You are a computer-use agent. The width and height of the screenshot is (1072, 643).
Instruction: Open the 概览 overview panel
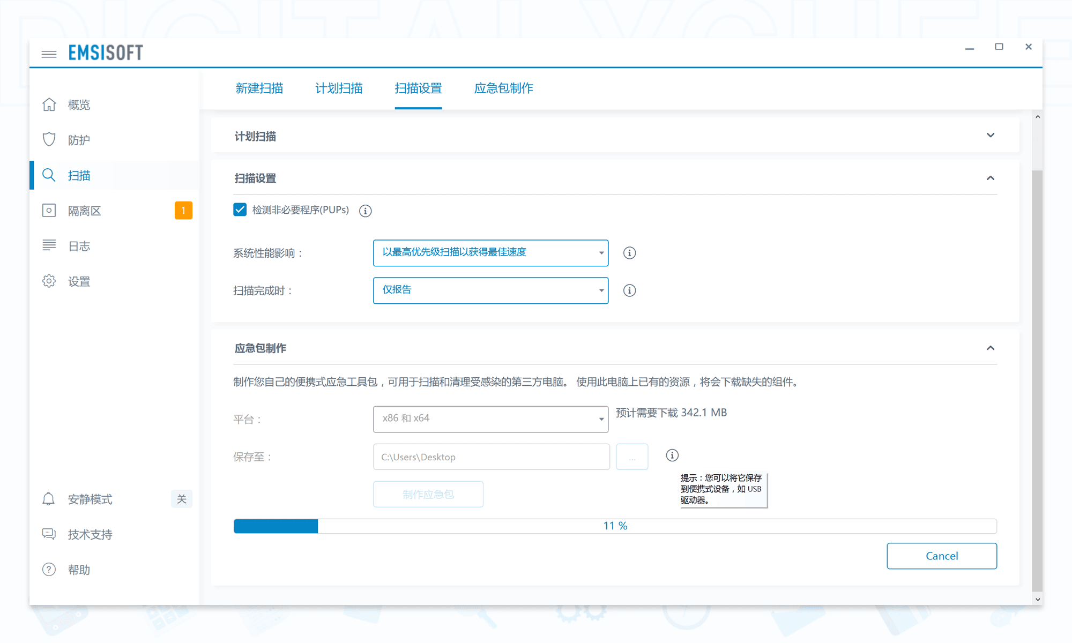[79, 104]
